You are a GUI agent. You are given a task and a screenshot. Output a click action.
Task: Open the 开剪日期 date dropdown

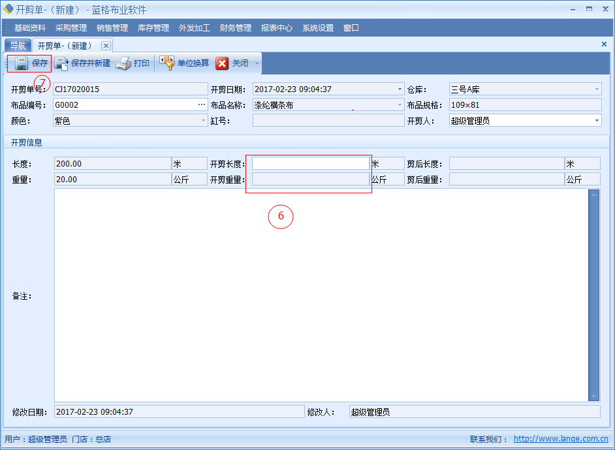click(x=400, y=89)
